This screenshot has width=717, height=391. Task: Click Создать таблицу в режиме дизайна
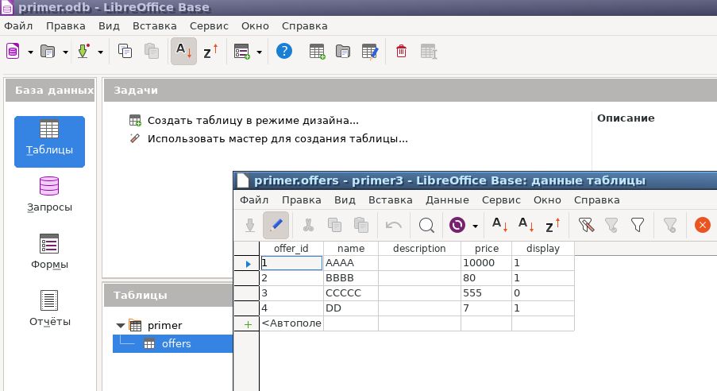tap(252, 121)
